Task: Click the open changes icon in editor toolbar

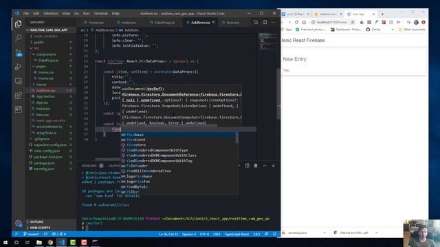Action: click(256, 22)
